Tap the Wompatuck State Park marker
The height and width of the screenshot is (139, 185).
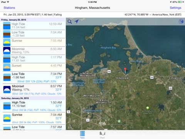[x=148, y=108]
